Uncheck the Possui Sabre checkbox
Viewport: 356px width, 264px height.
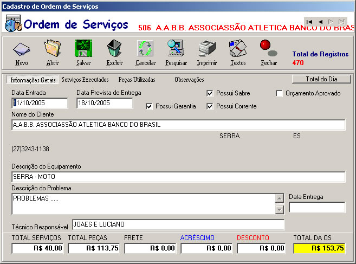click(210, 93)
